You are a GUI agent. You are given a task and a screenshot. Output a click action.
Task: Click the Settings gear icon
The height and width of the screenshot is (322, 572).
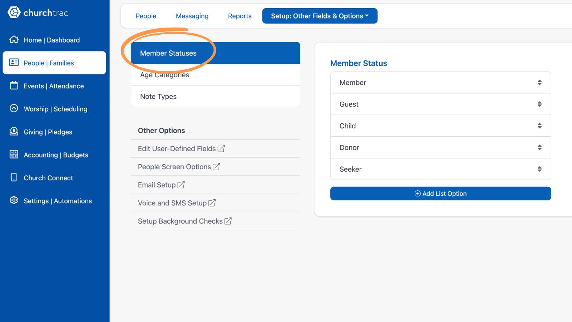pos(14,200)
